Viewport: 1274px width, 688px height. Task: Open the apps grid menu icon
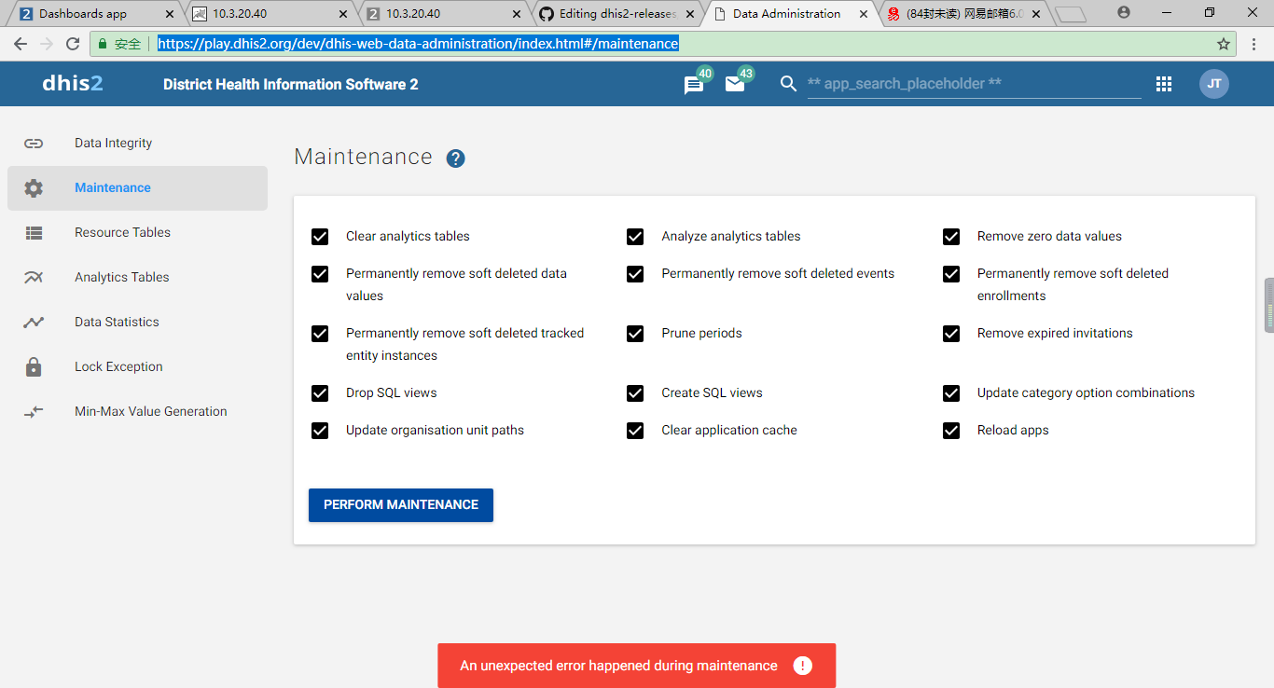[x=1164, y=84]
